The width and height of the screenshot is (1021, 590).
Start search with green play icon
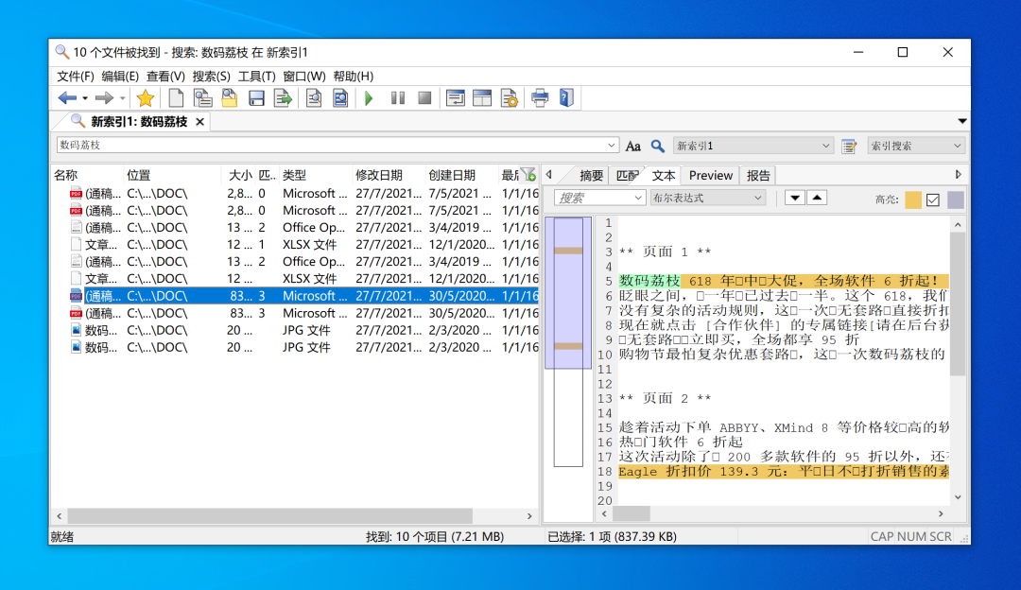coord(370,98)
